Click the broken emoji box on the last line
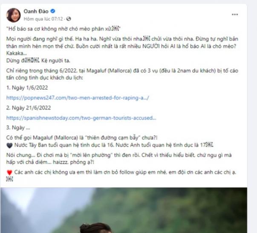The height and width of the screenshot is (233, 257). click(x=9, y=179)
